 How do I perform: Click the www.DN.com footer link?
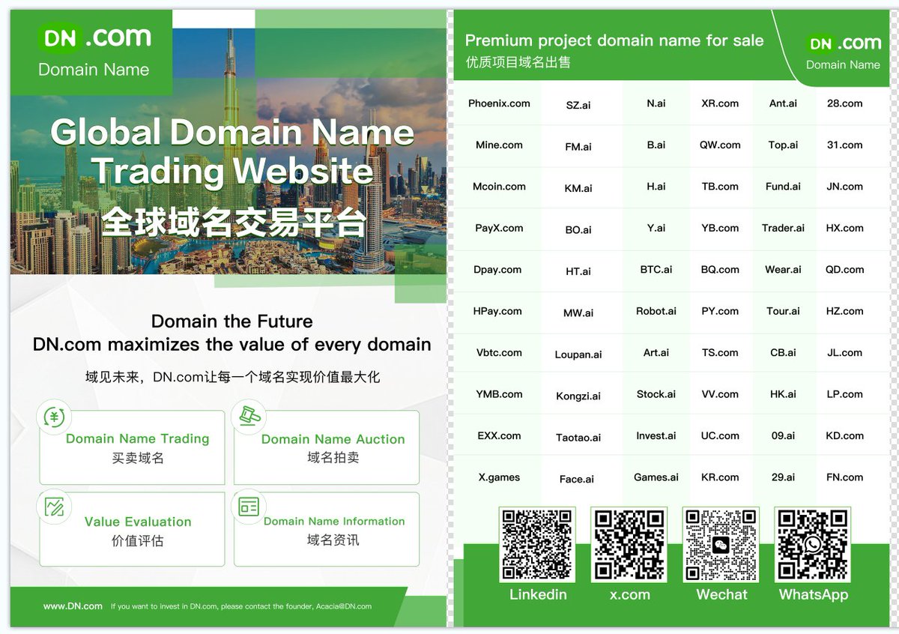pos(73,606)
